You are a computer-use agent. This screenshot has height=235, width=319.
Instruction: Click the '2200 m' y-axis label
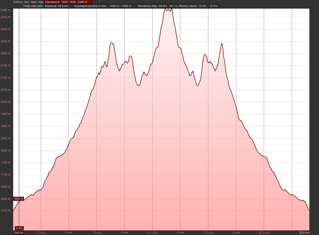(5, 53)
